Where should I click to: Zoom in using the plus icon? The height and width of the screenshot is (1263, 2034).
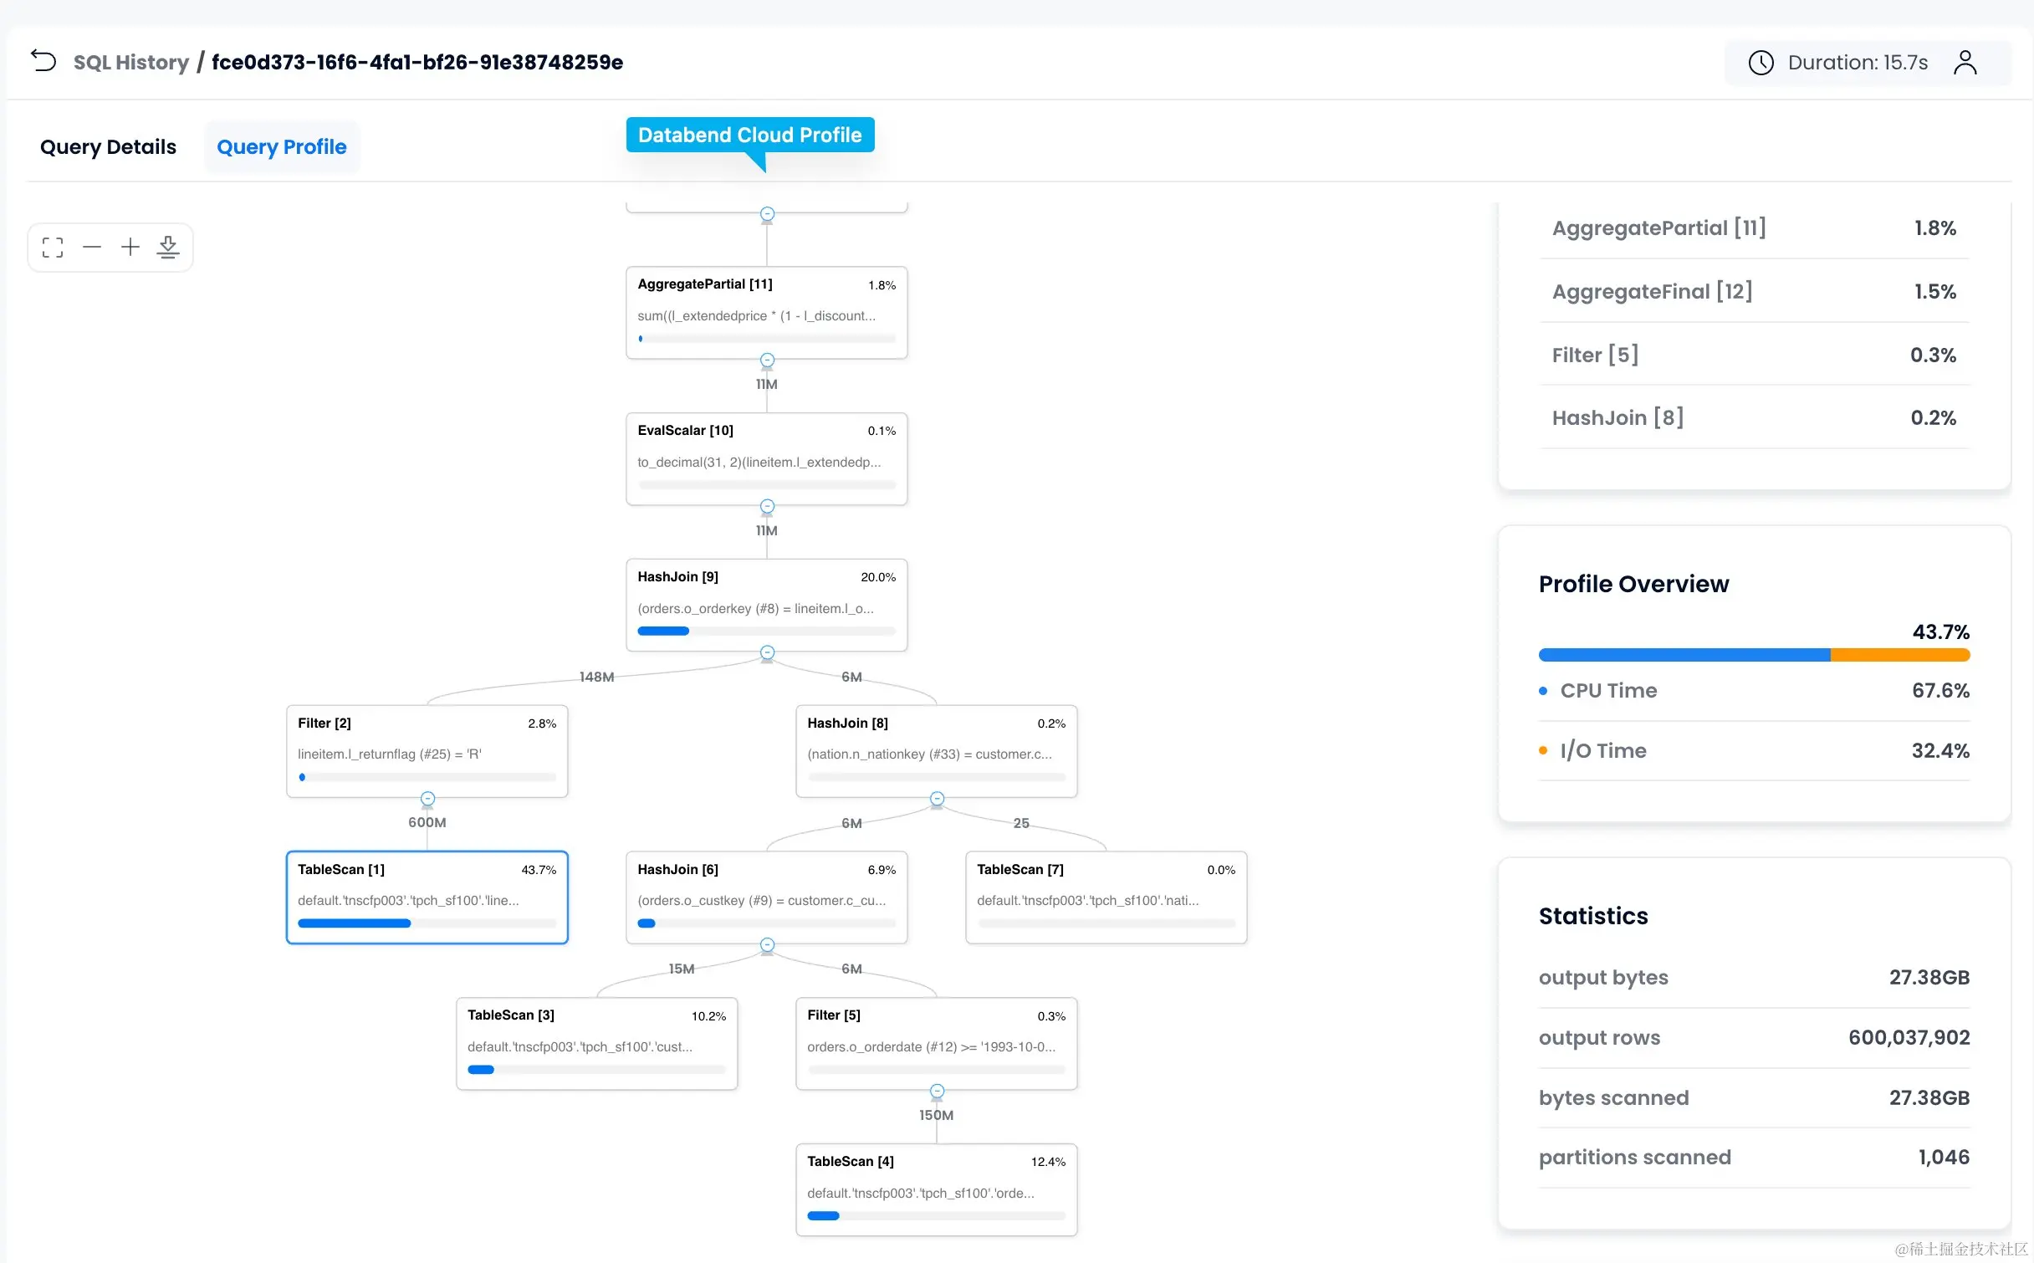click(x=130, y=248)
